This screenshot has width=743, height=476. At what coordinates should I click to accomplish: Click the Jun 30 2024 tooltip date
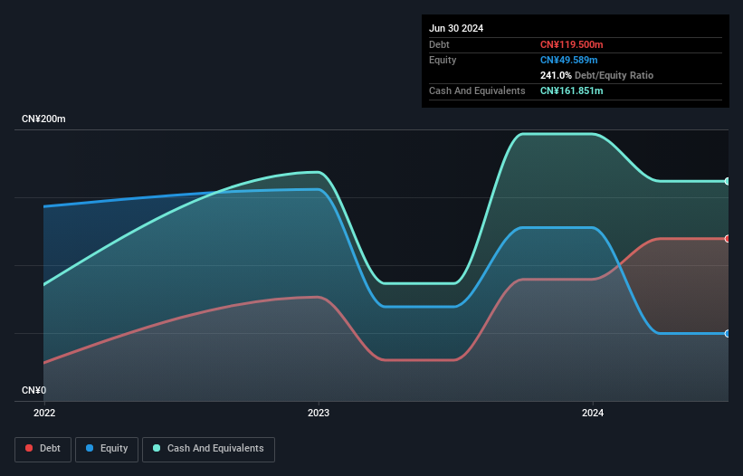click(x=456, y=28)
